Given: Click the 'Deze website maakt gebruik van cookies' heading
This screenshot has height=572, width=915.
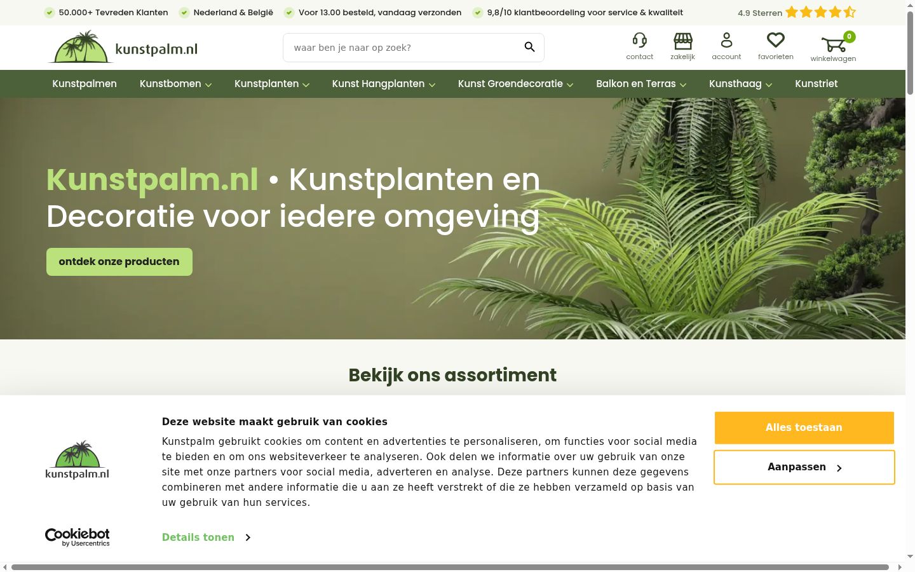Looking at the screenshot, I should pos(274,421).
